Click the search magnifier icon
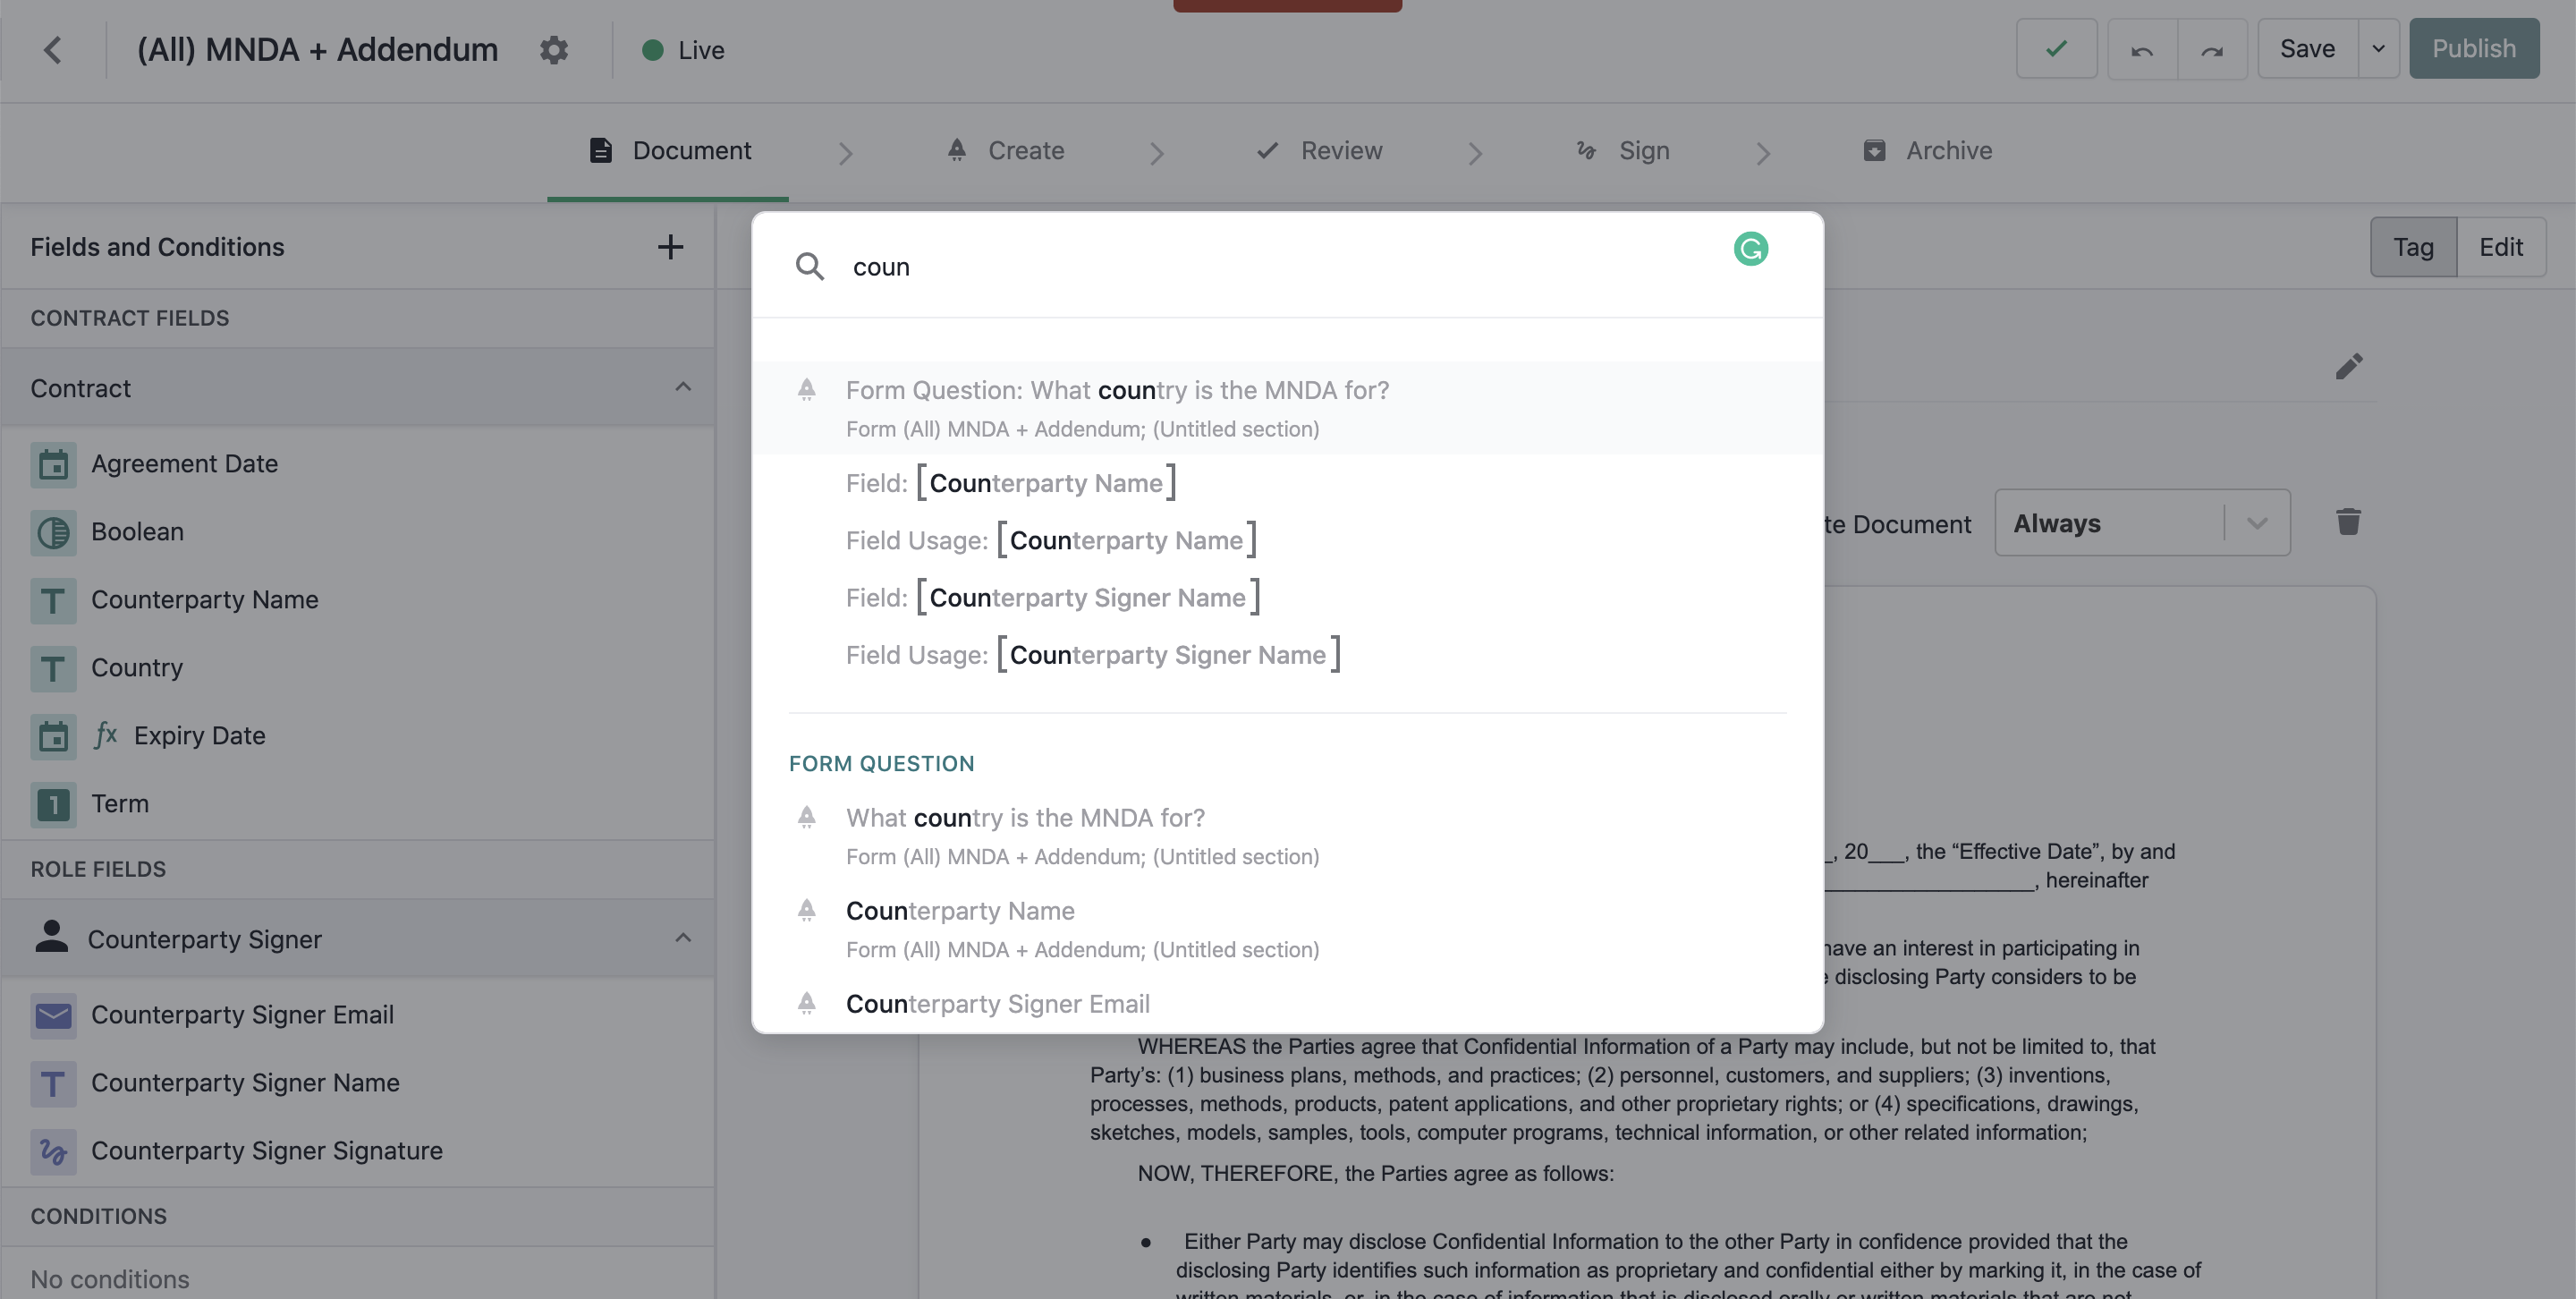Image resolution: width=2576 pixels, height=1299 pixels. (x=809, y=267)
